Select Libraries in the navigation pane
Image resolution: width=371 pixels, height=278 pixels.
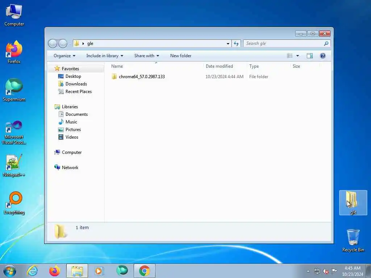70,107
